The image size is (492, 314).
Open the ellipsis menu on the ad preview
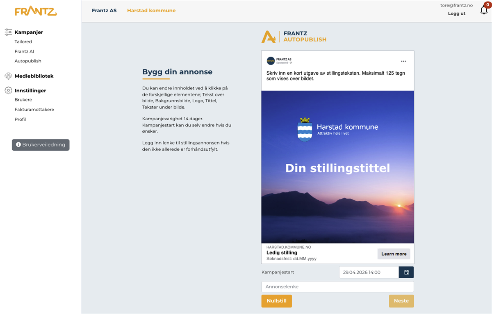(403, 60)
